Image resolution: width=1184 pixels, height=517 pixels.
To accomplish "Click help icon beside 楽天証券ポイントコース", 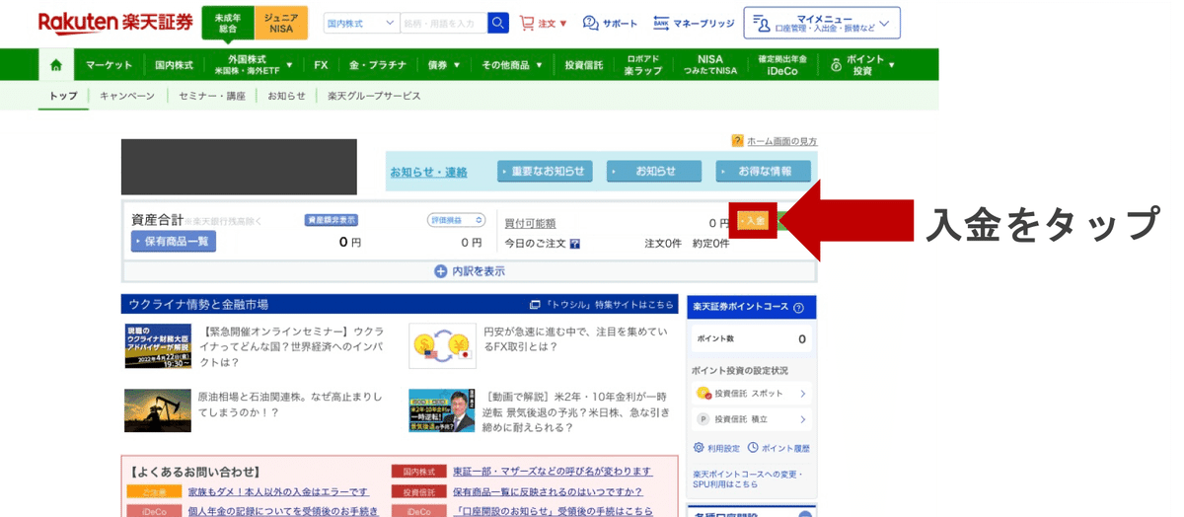I will point(798,308).
